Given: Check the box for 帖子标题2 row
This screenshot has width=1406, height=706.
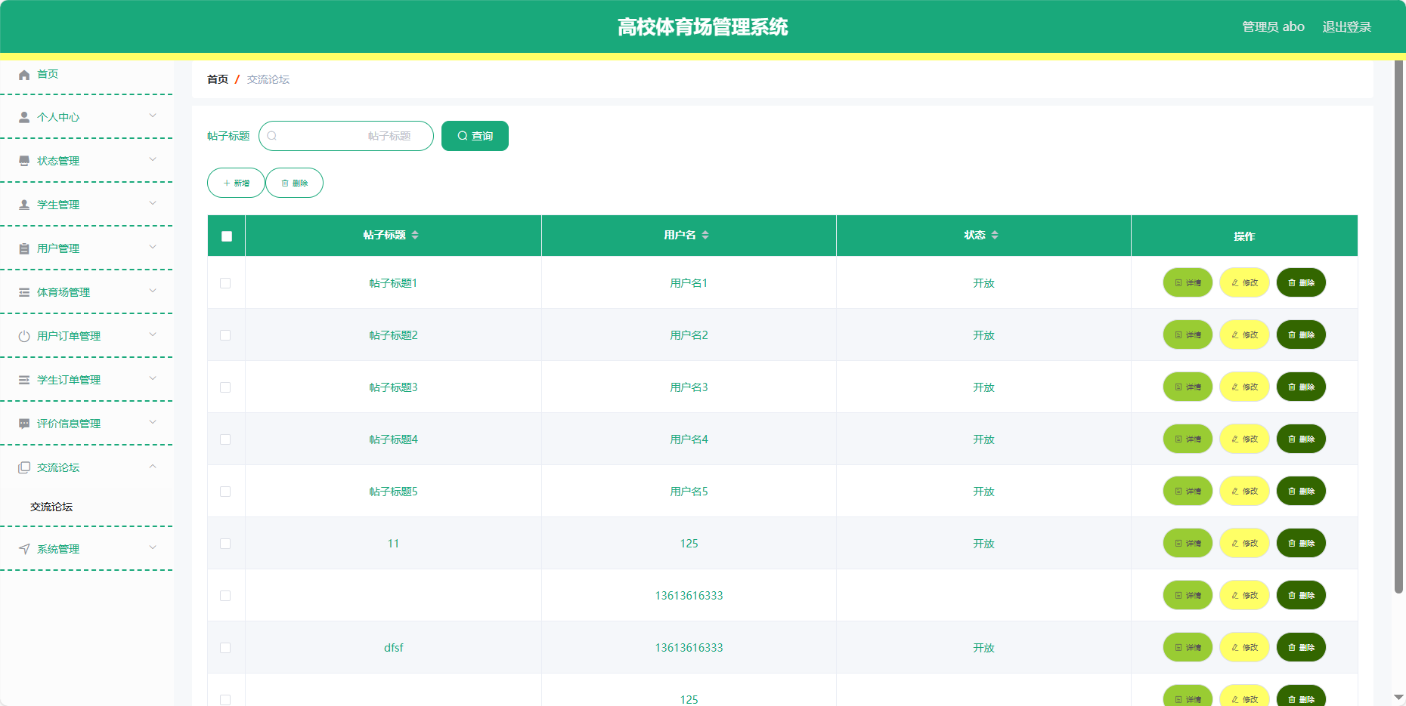Looking at the screenshot, I should click(x=225, y=335).
